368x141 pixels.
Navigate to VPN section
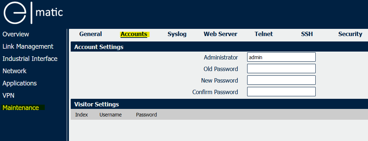[x=8, y=96]
